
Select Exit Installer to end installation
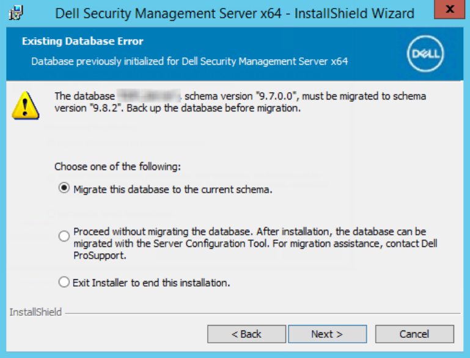[x=64, y=282]
